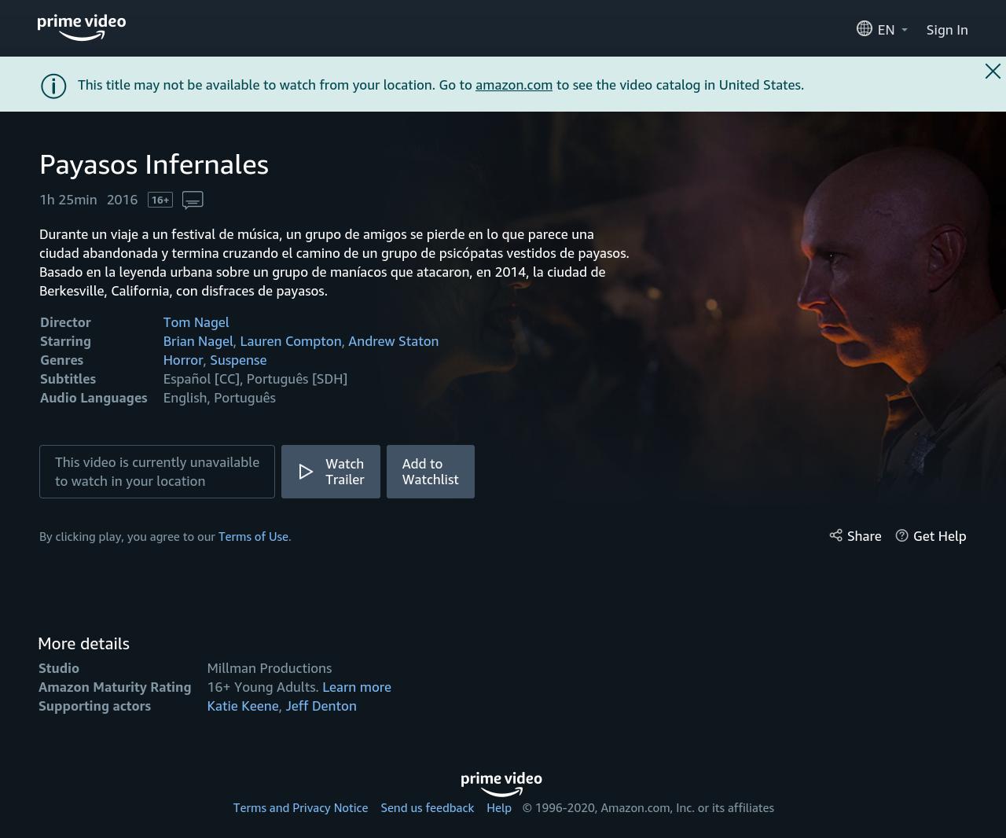The width and height of the screenshot is (1006, 838).
Task: Click the Get Help question icon
Action: 902,536
